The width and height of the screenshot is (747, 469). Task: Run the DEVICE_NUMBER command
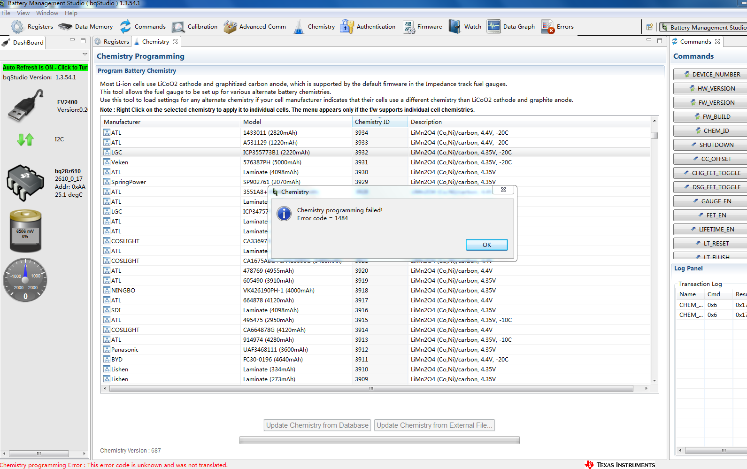711,74
